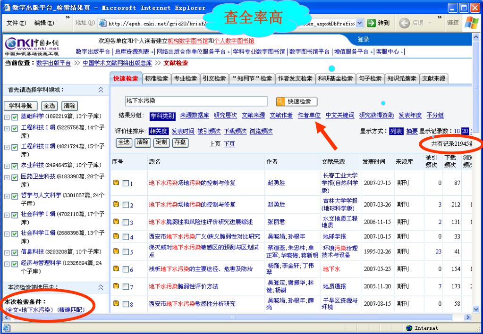Image resolution: width=483 pixels, height=334 pixels.
Task: Click the document icon for result 5
Action: tap(116, 251)
